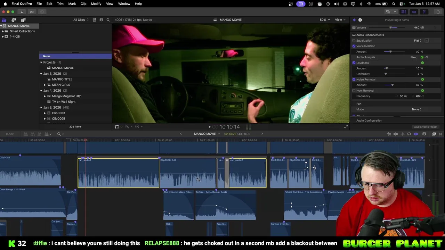This screenshot has width=445, height=250.
Task: Click Save Effects Preset button
Action: 425,127
